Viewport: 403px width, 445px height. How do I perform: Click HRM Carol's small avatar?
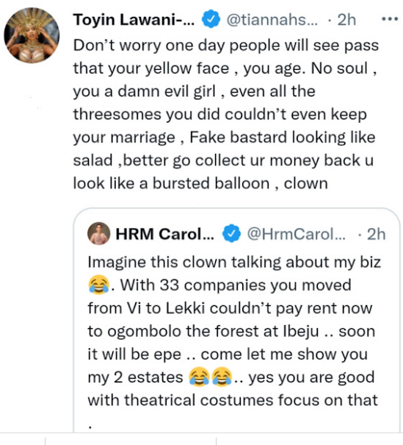[98, 233]
